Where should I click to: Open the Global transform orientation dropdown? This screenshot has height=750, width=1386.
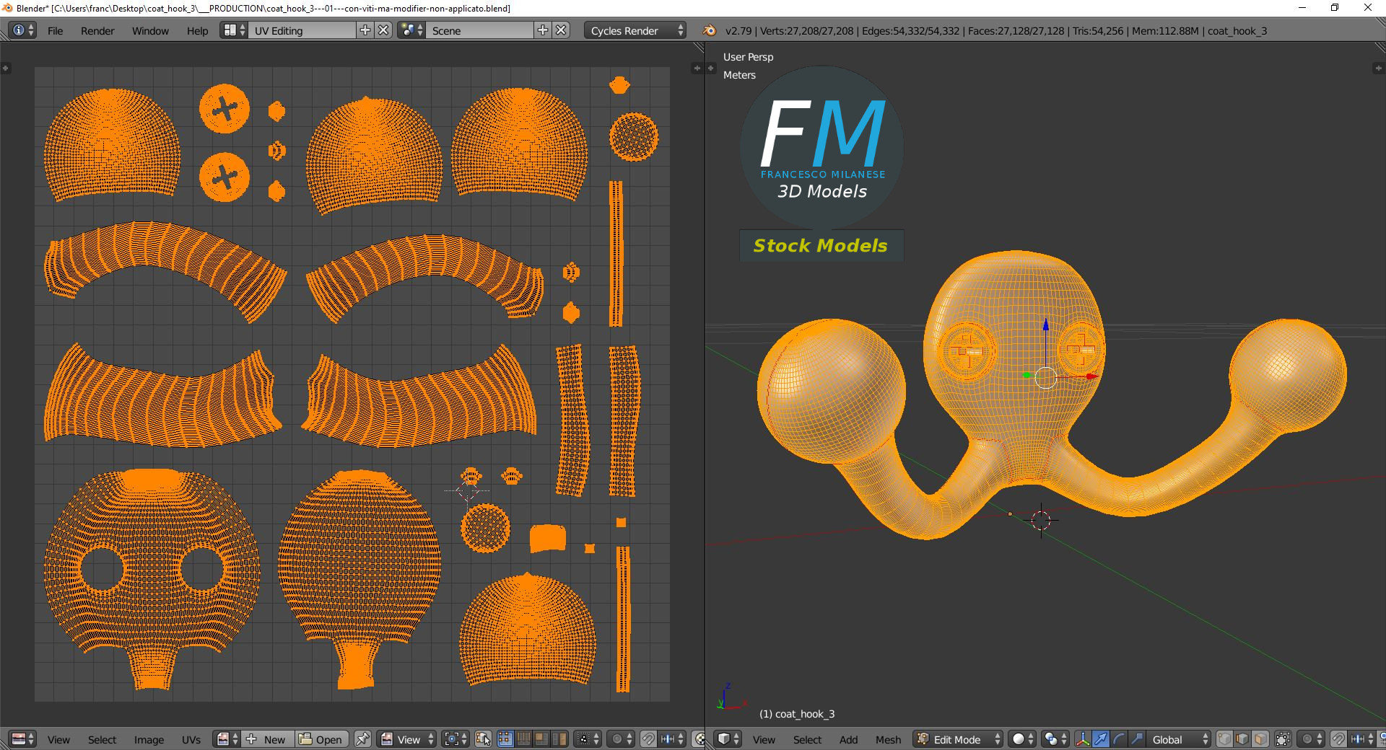tap(1177, 739)
